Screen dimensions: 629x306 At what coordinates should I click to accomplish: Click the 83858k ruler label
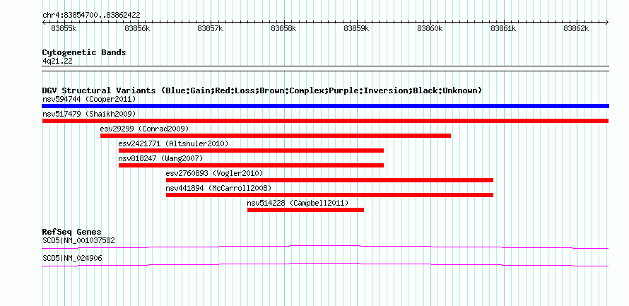coord(283,28)
